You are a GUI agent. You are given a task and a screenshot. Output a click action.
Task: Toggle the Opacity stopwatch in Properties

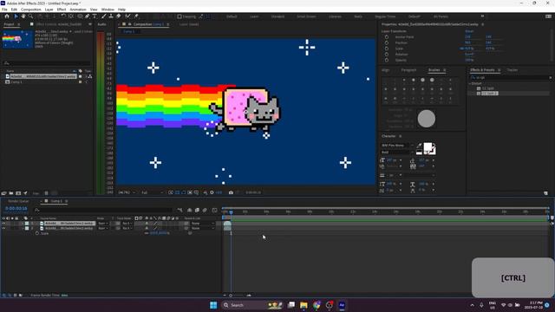click(387, 60)
